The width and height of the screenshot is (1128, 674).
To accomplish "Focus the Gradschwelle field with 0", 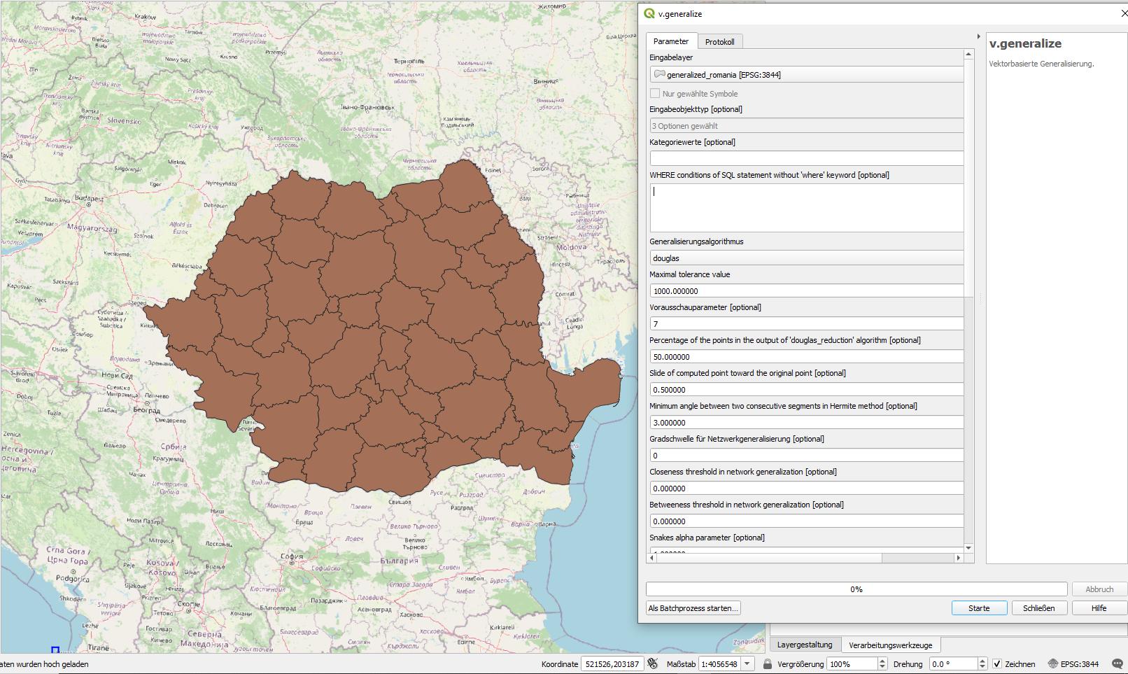I will (x=806, y=455).
